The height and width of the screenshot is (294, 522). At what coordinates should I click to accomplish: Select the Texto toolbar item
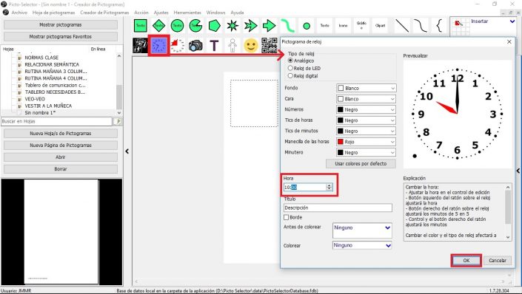click(324, 26)
